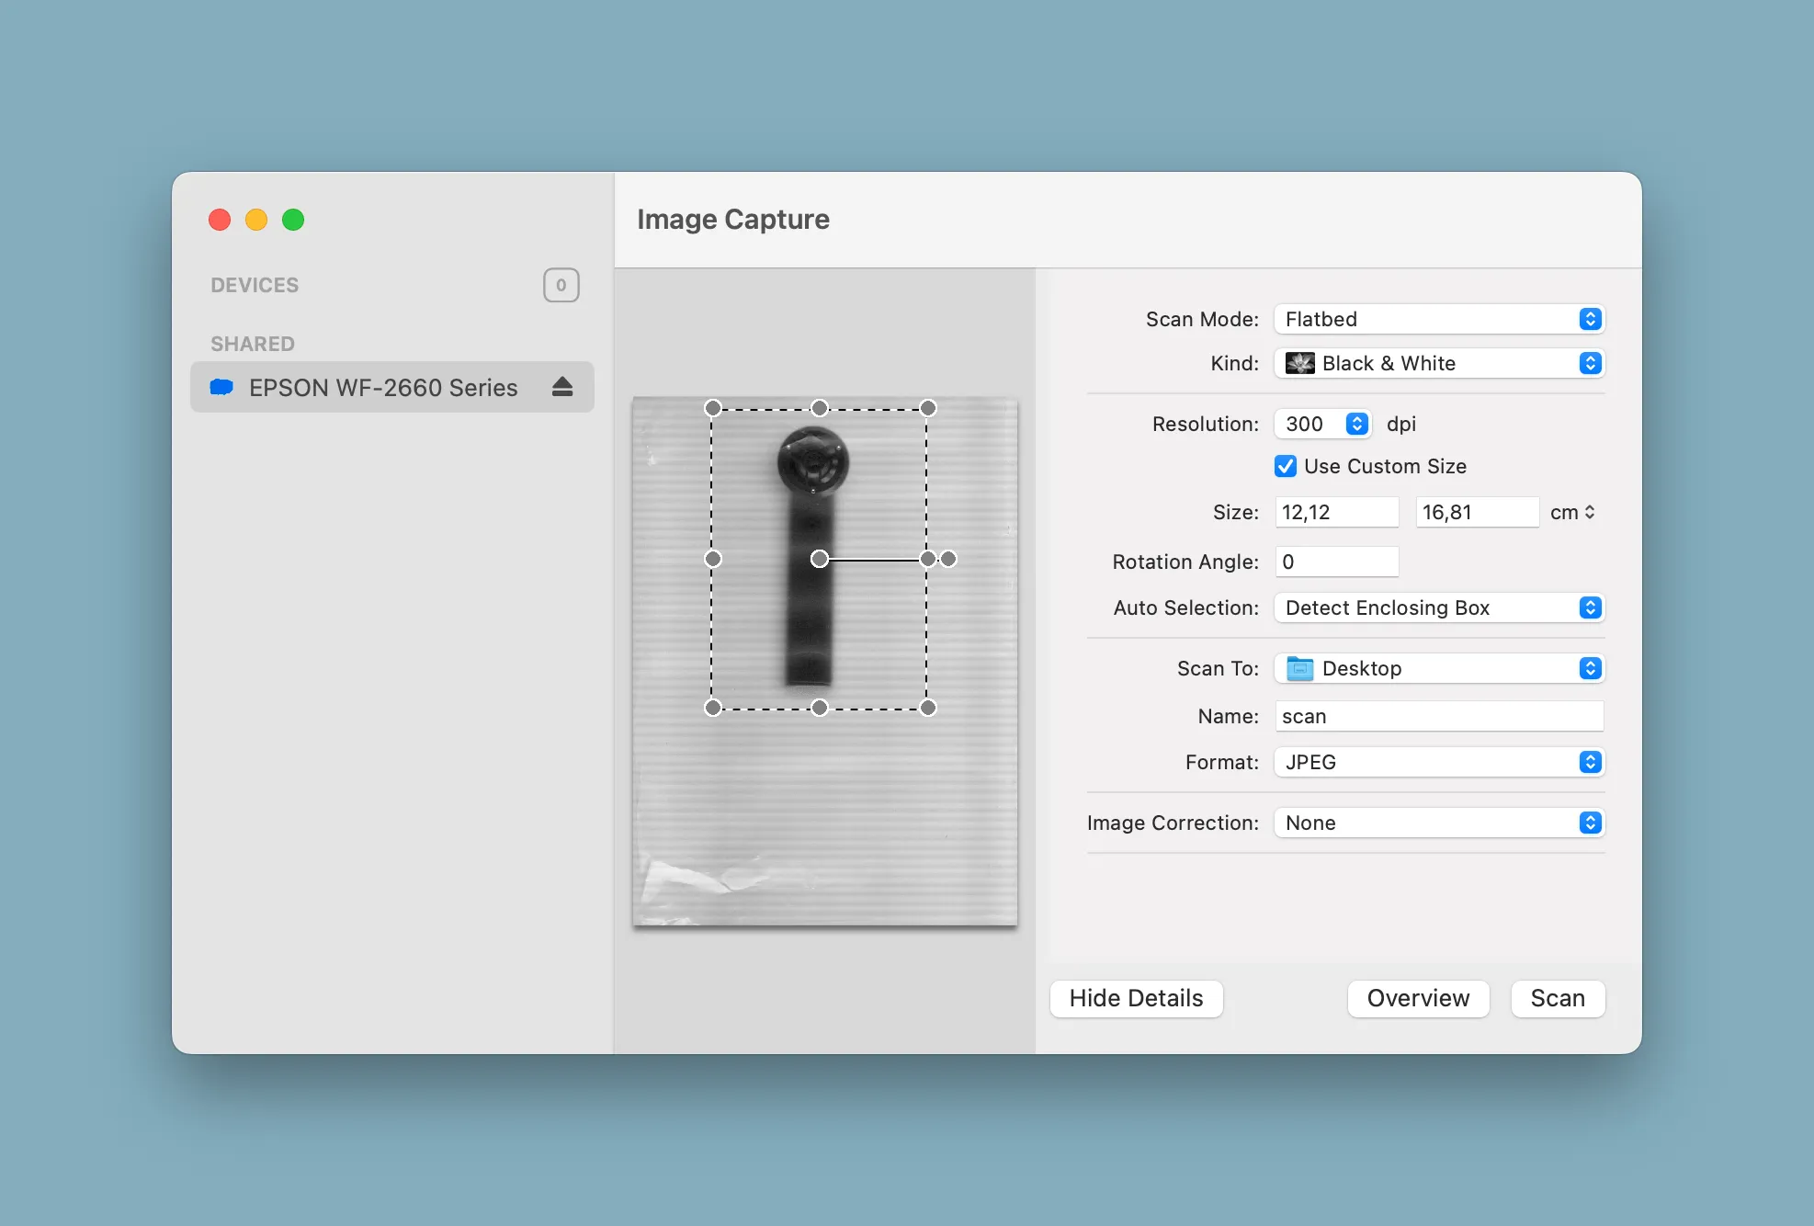1814x1226 pixels.
Task: Start scanning with the Scan button
Action: click(1557, 999)
